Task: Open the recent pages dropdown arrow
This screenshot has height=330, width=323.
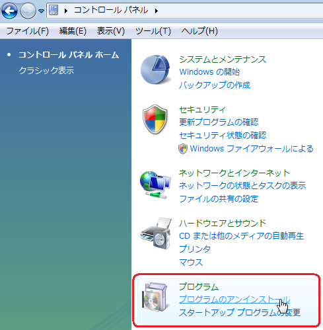Action: click(x=41, y=11)
